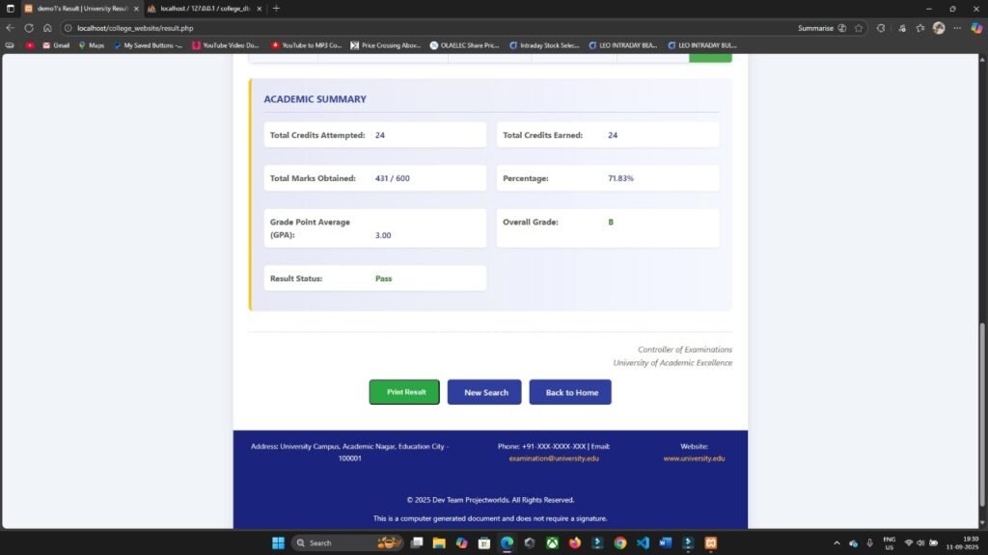Launch Firefox from the taskbar
988x555 pixels.
(575, 542)
